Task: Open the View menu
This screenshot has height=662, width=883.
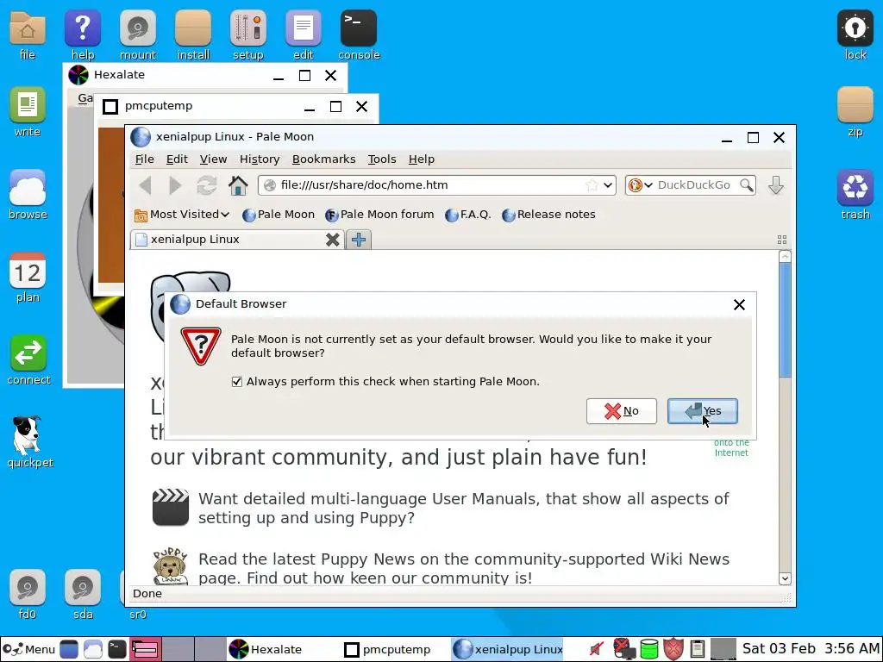Action: click(x=213, y=159)
